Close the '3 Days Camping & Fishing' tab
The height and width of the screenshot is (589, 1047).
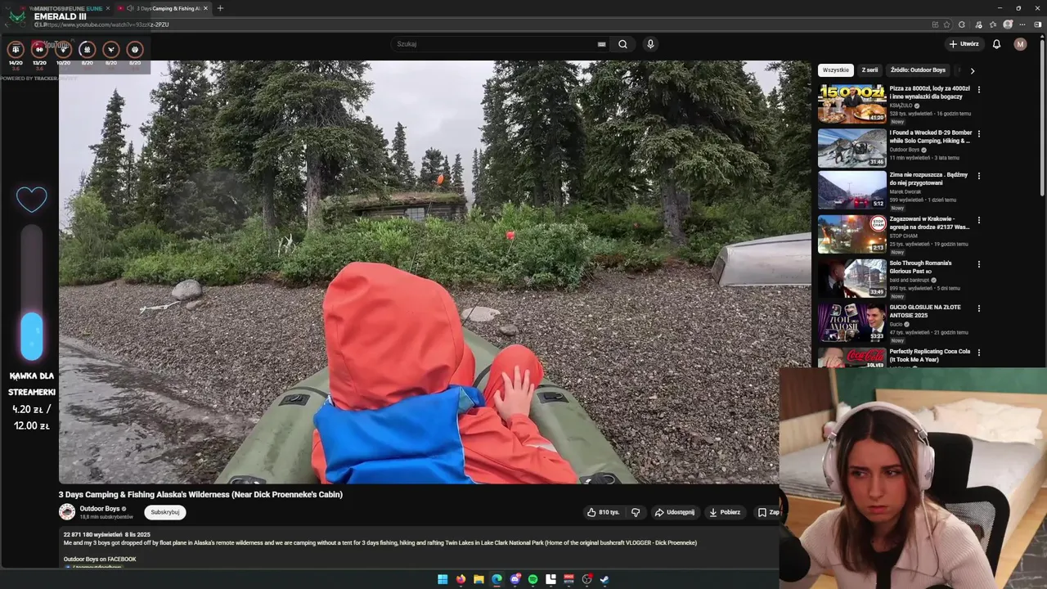[x=205, y=8]
